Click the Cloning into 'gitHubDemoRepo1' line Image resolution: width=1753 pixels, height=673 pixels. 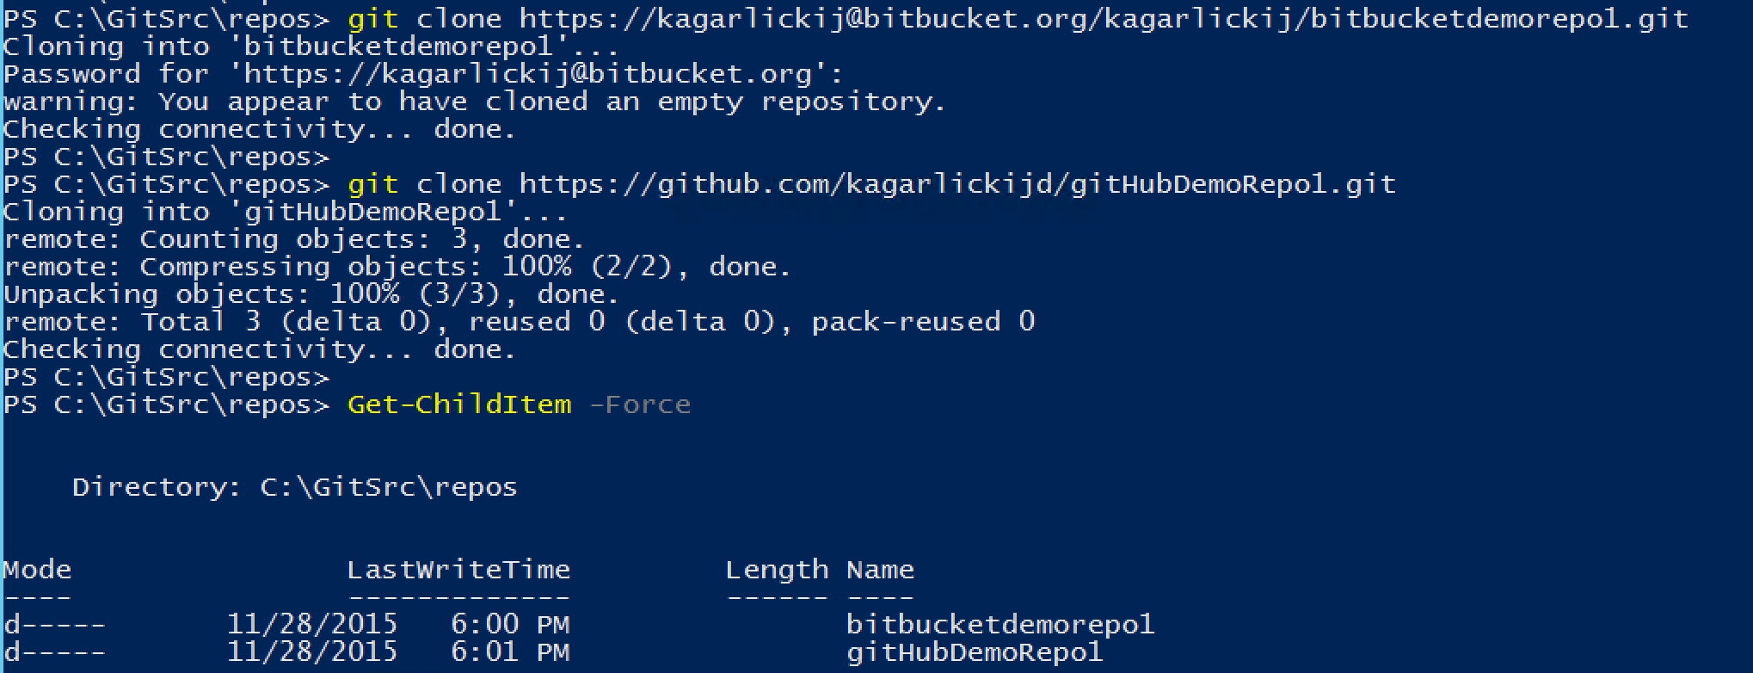click(286, 212)
